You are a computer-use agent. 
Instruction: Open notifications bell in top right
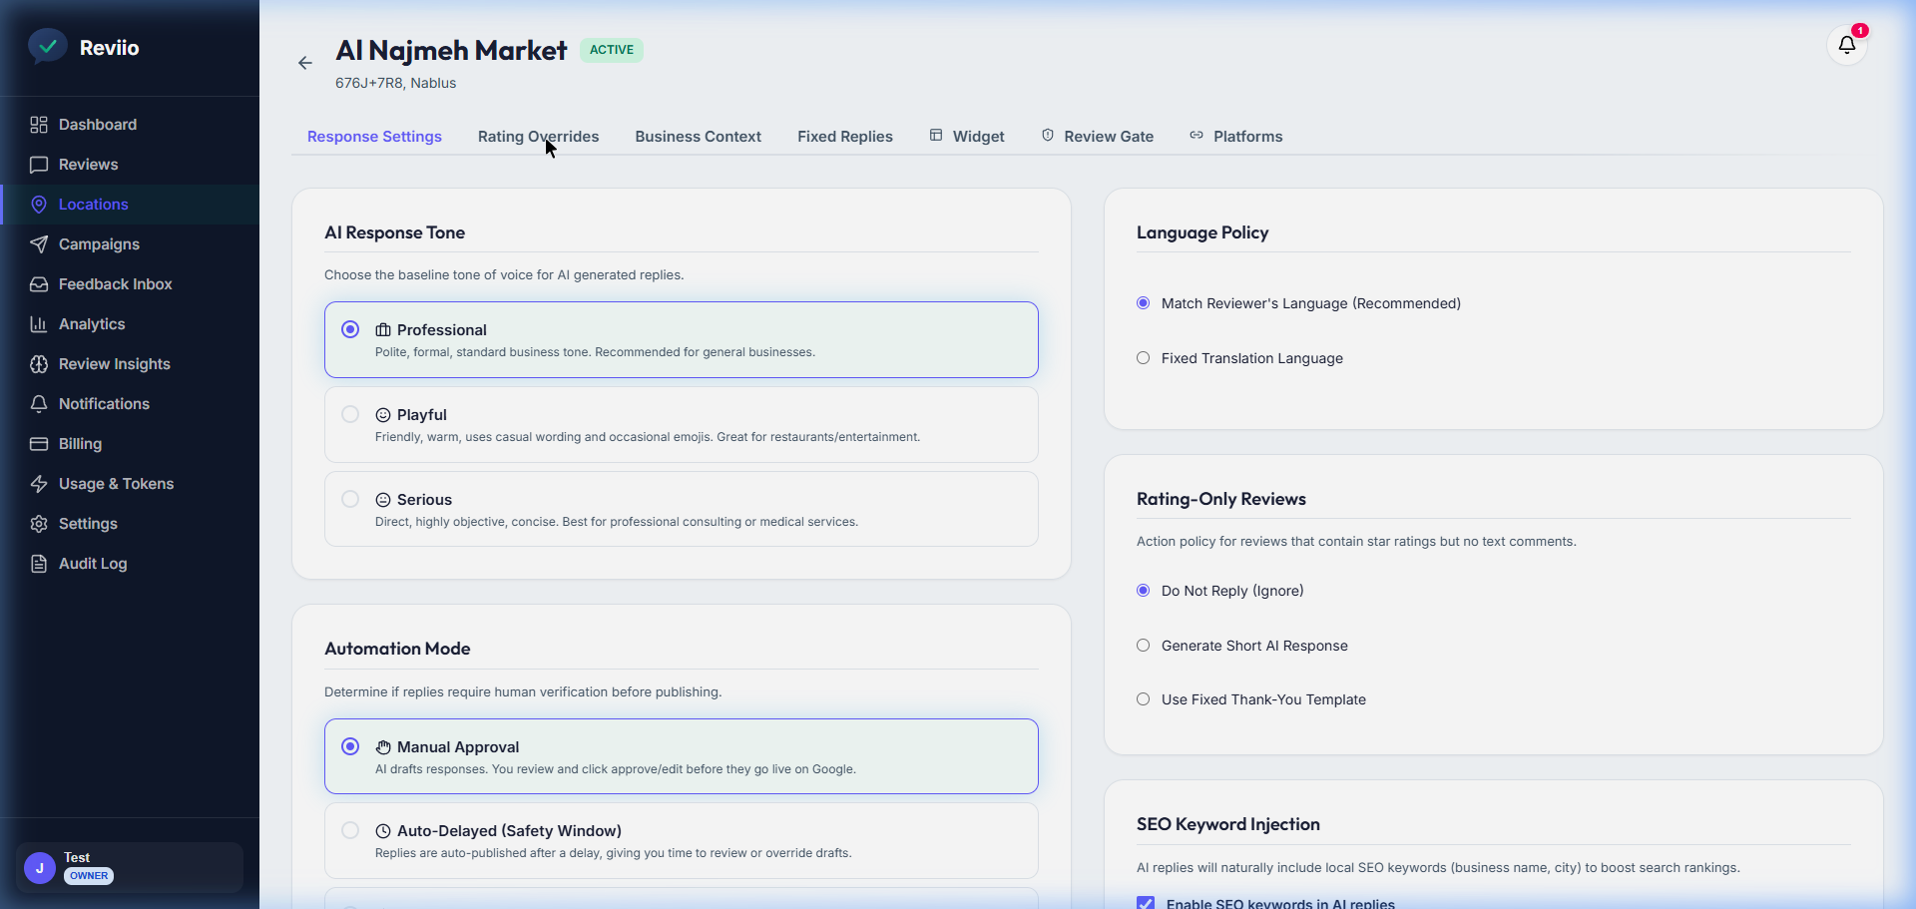1847,45
